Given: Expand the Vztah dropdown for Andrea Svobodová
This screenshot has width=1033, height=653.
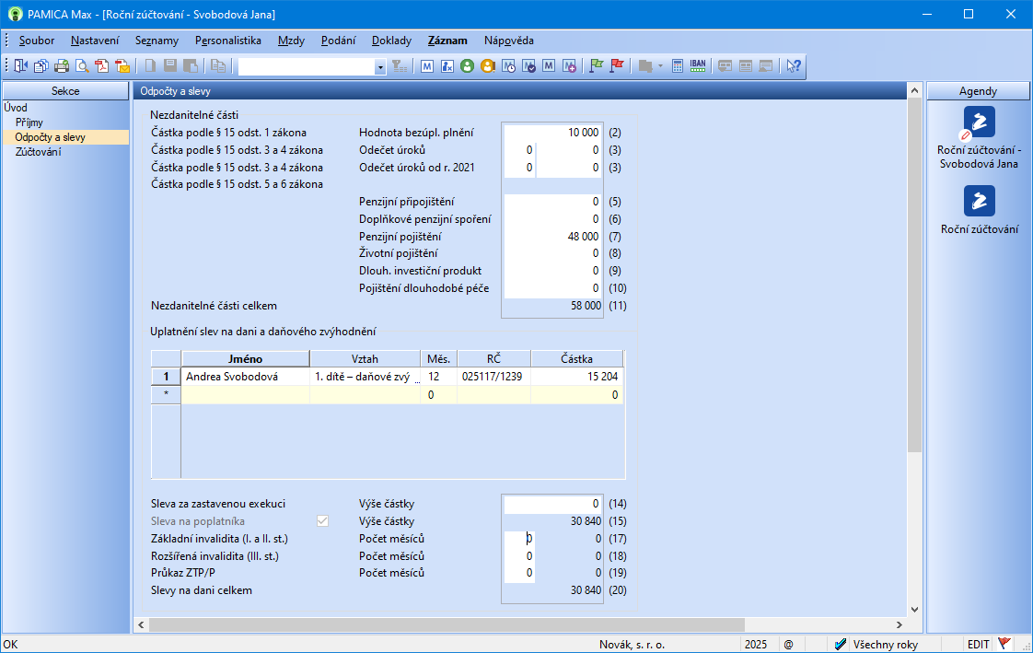Looking at the screenshot, I should 415,377.
